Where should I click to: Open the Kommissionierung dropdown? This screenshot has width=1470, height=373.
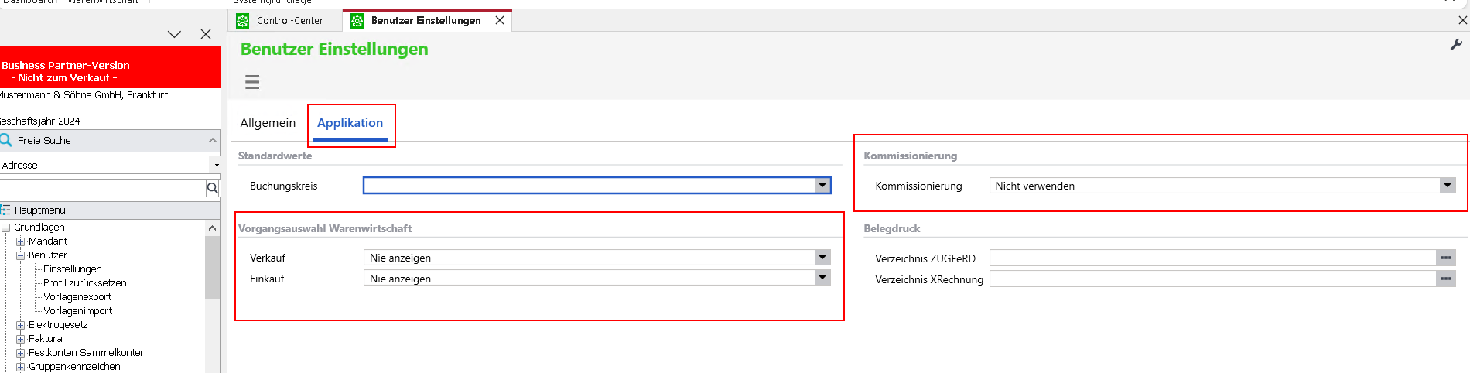click(1447, 186)
